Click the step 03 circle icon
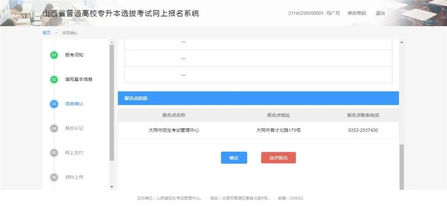The image size is (447, 206). [54, 104]
